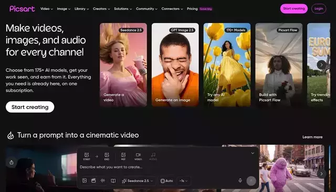This screenshot has width=336, height=192.
Task: Click the Save big badge
Action: pyautogui.click(x=206, y=9)
